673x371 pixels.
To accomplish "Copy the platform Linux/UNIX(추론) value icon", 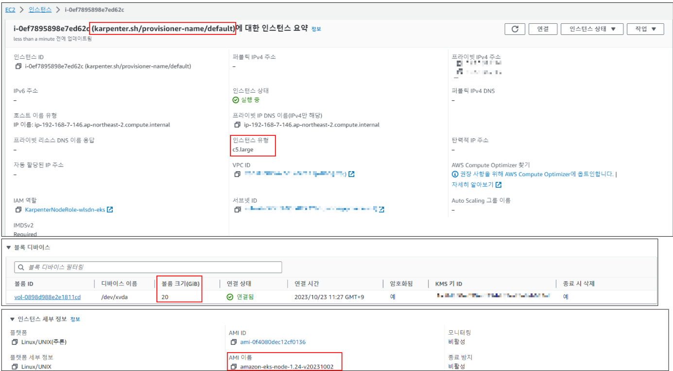I will click(15, 342).
